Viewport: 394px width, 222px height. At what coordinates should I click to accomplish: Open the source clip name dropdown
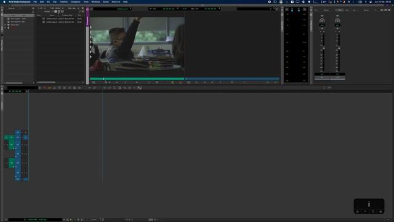click(x=113, y=9)
